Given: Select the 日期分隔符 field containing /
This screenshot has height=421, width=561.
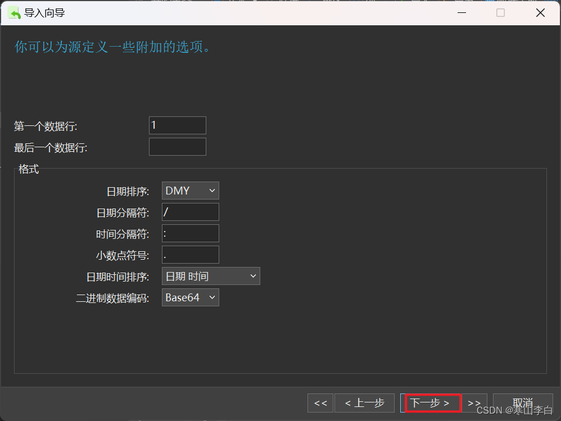Looking at the screenshot, I should [190, 211].
